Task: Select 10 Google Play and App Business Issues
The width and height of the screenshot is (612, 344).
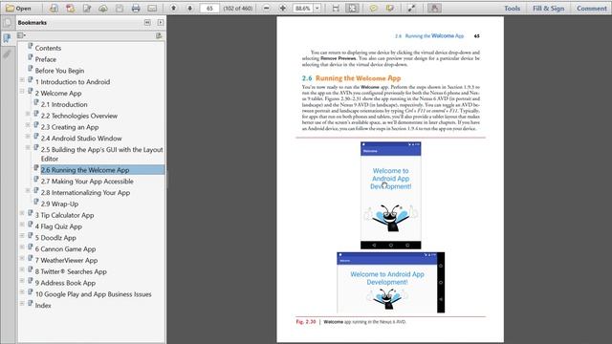Action: tap(94, 294)
